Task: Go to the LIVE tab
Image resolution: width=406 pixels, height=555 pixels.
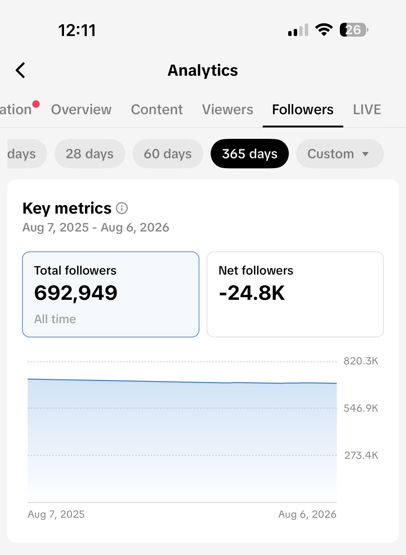Action: coord(367,110)
